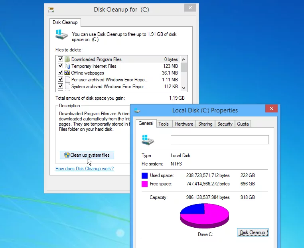304x248 pixels.
Task: Toggle System archived Windows Error Report checkbox
Action: click(61, 86)
